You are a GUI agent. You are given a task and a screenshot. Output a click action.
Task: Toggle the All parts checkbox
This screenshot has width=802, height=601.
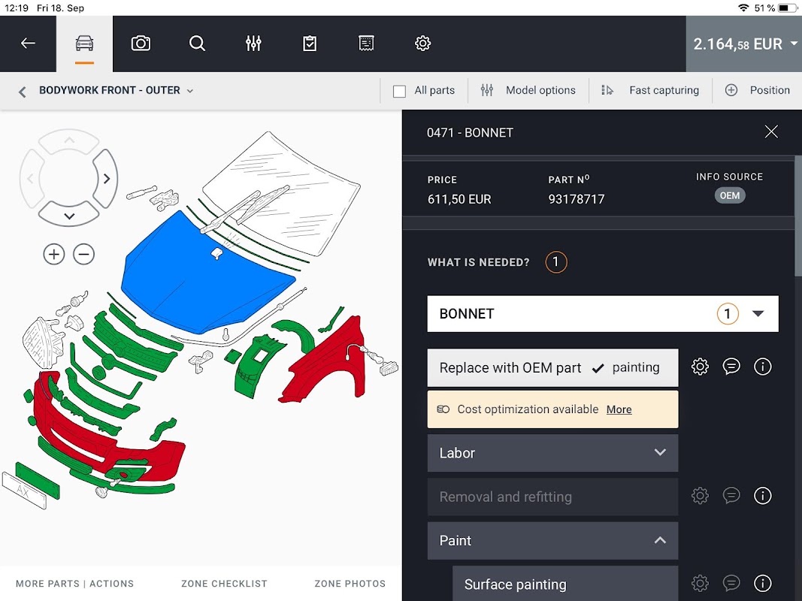coord(399,91)
